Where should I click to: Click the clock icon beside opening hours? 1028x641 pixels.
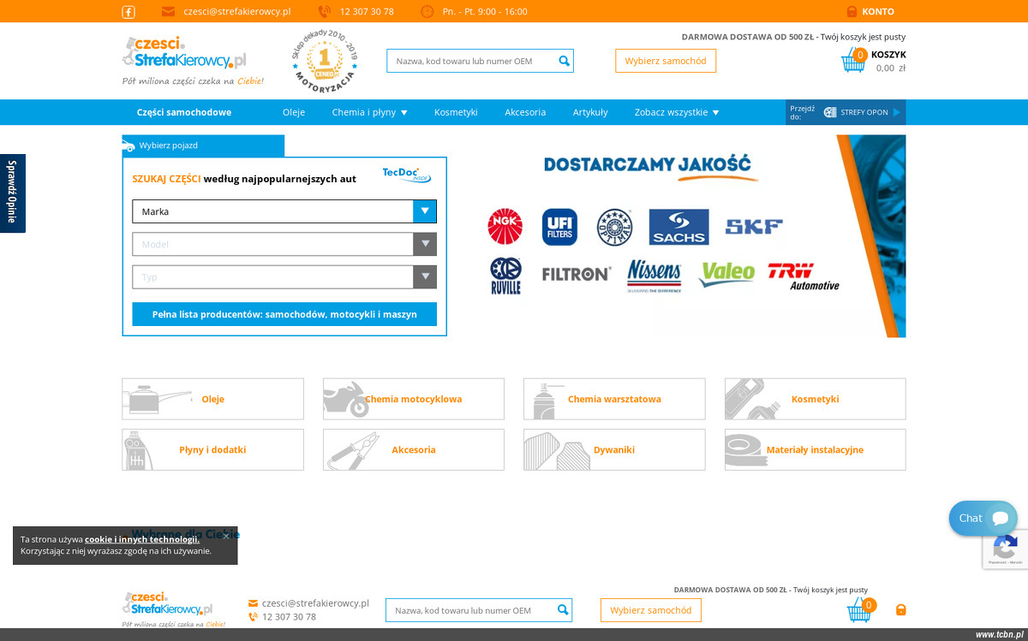click(x=427, y=12)
